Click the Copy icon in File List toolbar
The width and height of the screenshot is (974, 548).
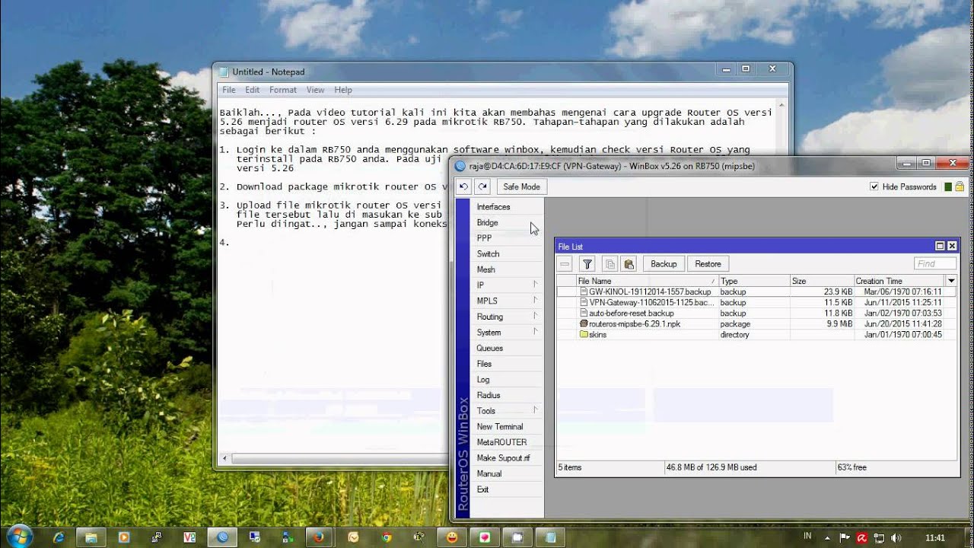click(x=609, y=264)
